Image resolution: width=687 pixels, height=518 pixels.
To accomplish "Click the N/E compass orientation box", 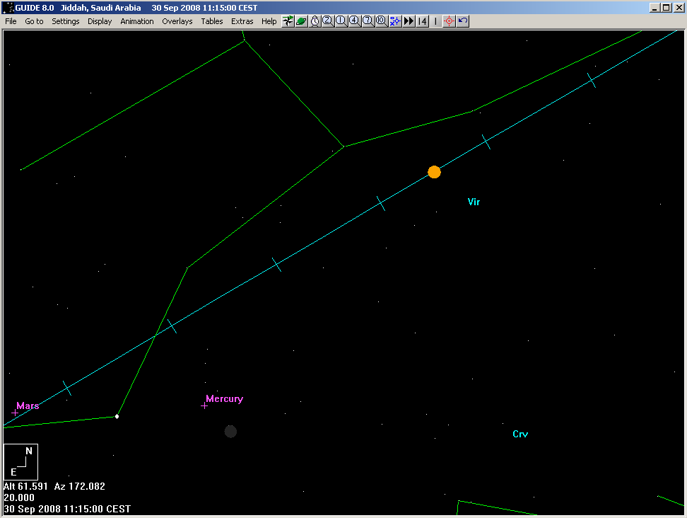I will tap(20, 461).
